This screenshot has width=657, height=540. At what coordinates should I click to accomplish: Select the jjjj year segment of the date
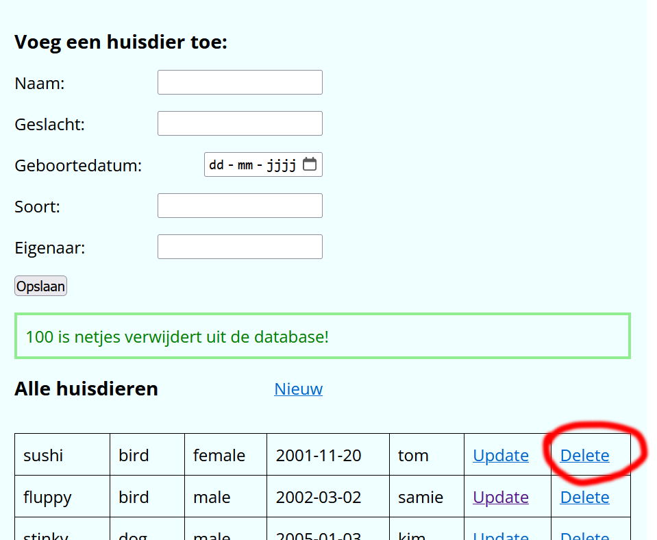(281, 165)
